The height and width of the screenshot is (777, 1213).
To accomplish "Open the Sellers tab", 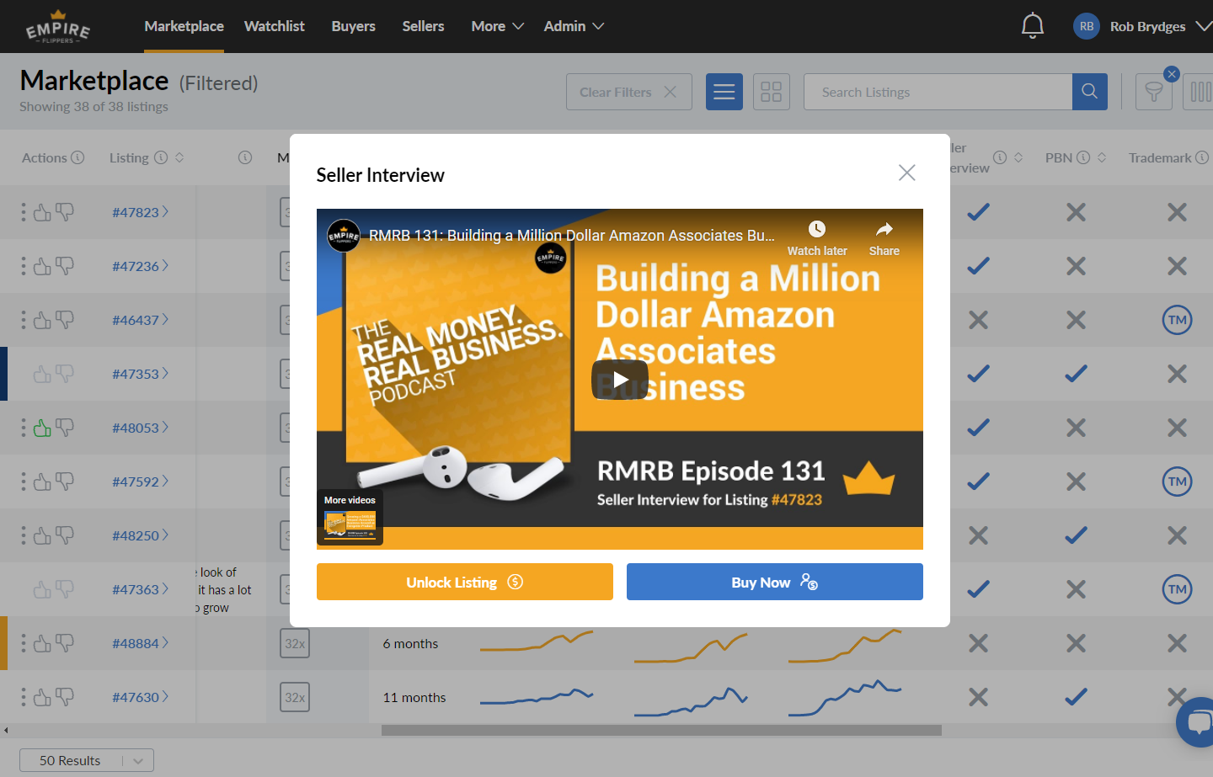I will pyautogui.click(x=423, y=26).
